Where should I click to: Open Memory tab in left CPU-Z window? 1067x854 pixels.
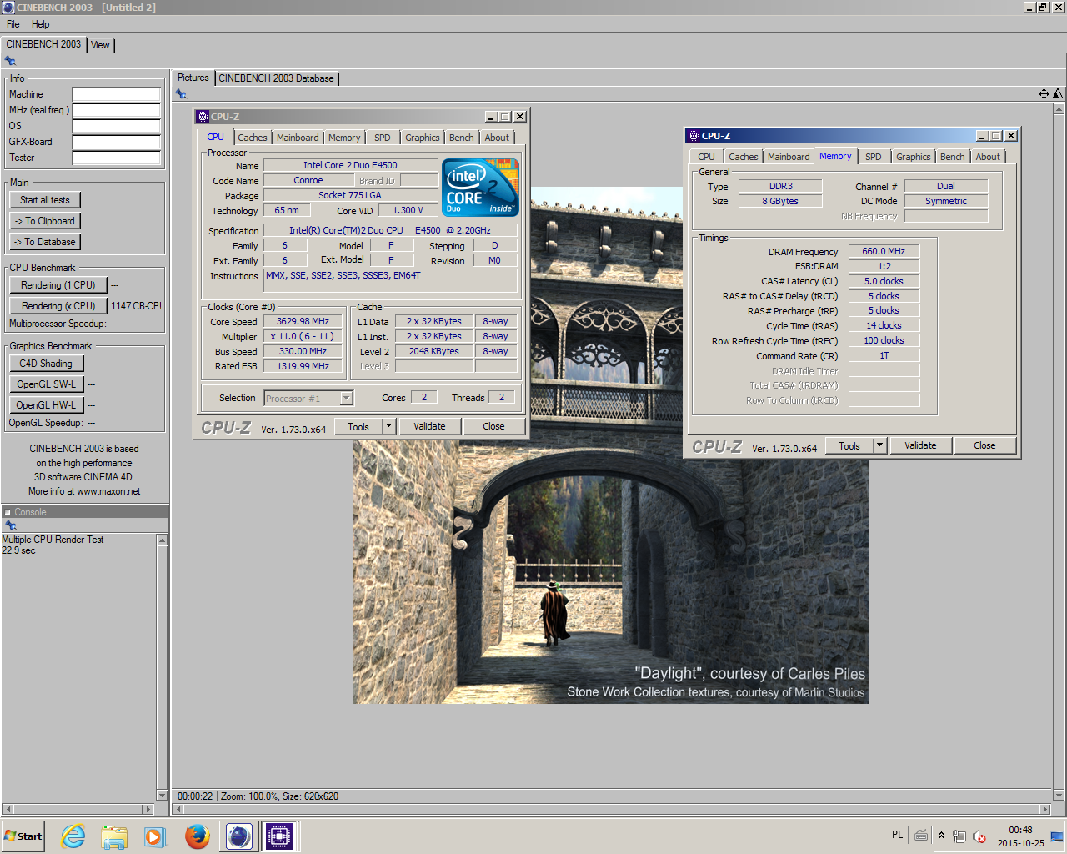pos(344,138)
